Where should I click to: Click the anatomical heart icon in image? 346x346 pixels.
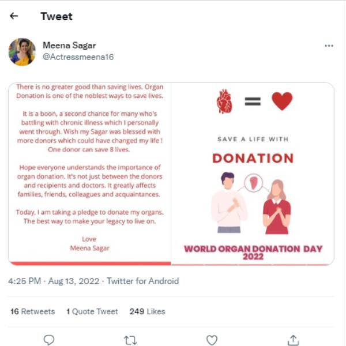[224, 101]
